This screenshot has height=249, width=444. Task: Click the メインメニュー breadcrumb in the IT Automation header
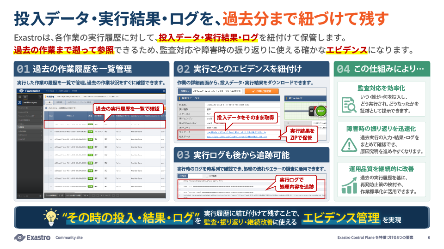click(50, 91)
